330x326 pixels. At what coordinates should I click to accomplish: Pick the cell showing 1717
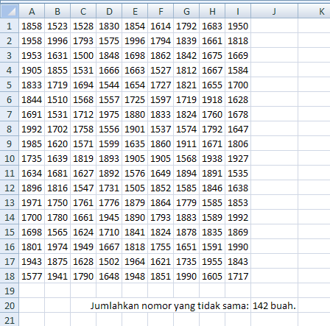[x=238, y=276]
